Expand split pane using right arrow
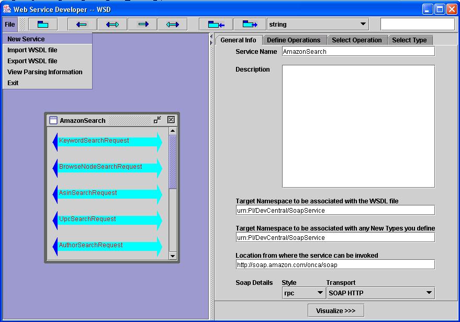Viewport: 460px width, 322px height. click(211, 43)
